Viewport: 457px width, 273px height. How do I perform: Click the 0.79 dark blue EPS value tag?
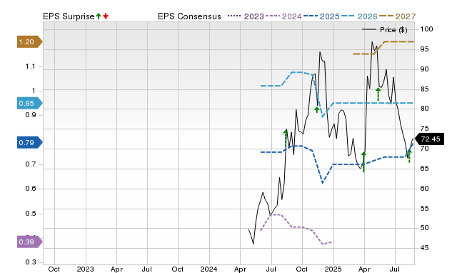coord(30,143)
